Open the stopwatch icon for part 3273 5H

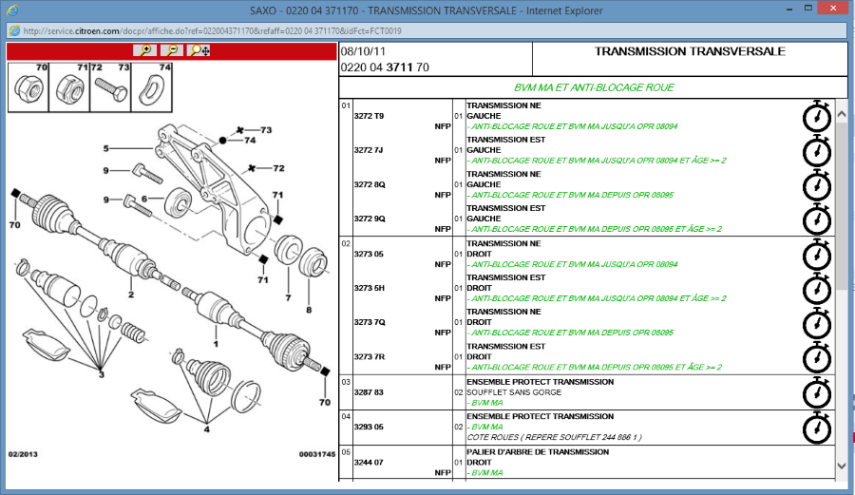tap(817, 289)
